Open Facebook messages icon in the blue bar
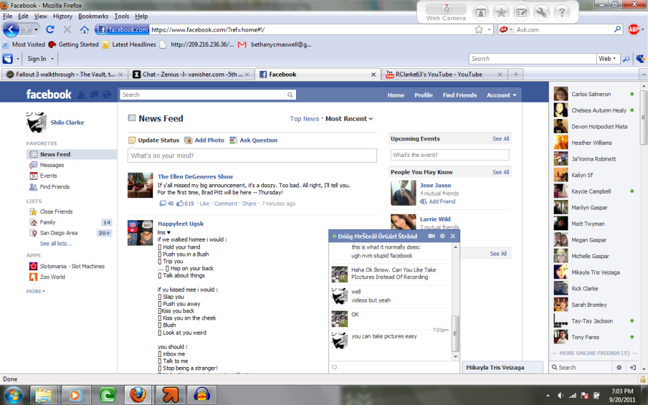The height and width of the screenshot is (405, 648). pos(94,95)
